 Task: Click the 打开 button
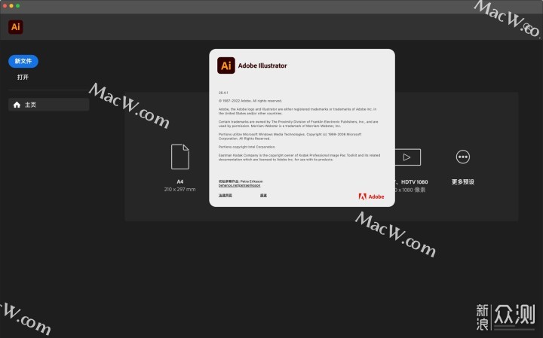[x=23, y=77]
